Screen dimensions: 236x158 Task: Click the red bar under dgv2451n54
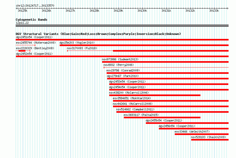click(122, 40)
